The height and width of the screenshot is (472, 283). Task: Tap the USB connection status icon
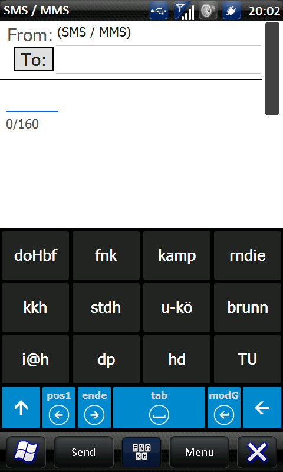point(159,11)
